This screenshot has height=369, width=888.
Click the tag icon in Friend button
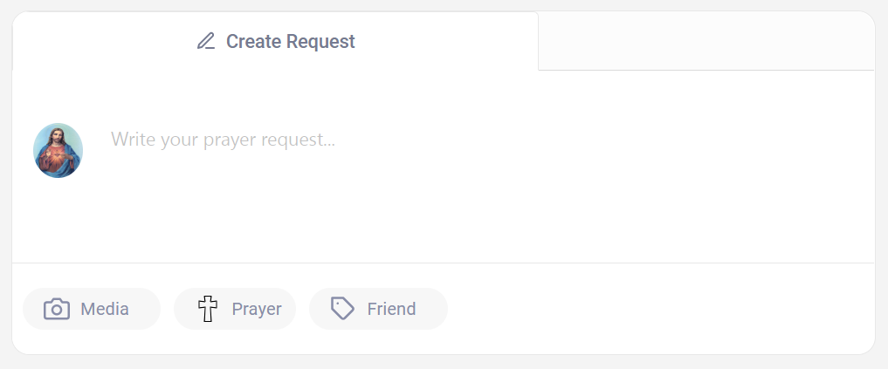point(342,309)
